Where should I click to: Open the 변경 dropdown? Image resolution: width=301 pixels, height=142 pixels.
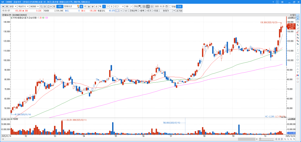[13, 6]
